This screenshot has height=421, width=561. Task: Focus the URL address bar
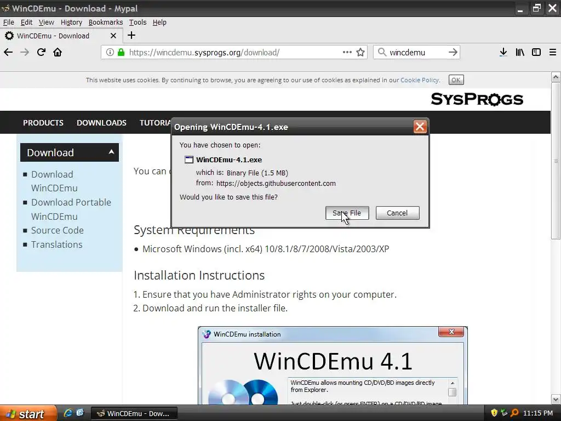click(x=234, y=52)
